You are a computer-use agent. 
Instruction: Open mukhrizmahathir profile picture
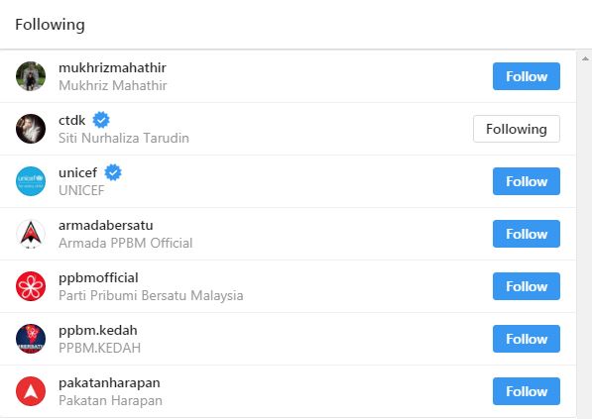tap(31, 76)
